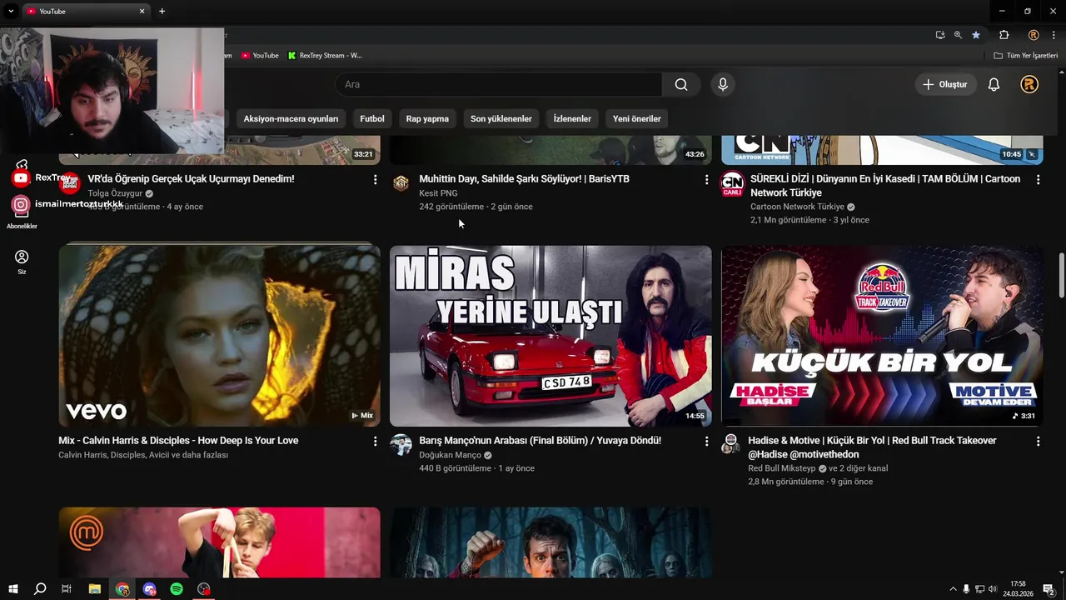This screenshot has width=1066, height=600.
Task: Open options menu for VR'da Öğrenip video
Action: tap(375, 179)
